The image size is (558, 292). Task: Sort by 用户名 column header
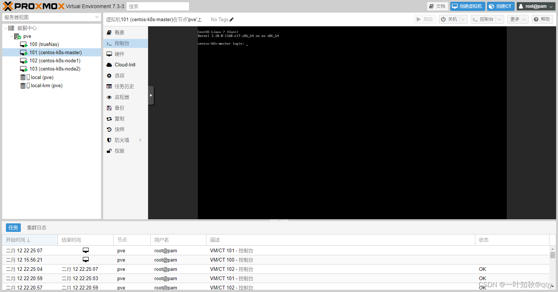(x=179, y=240)
